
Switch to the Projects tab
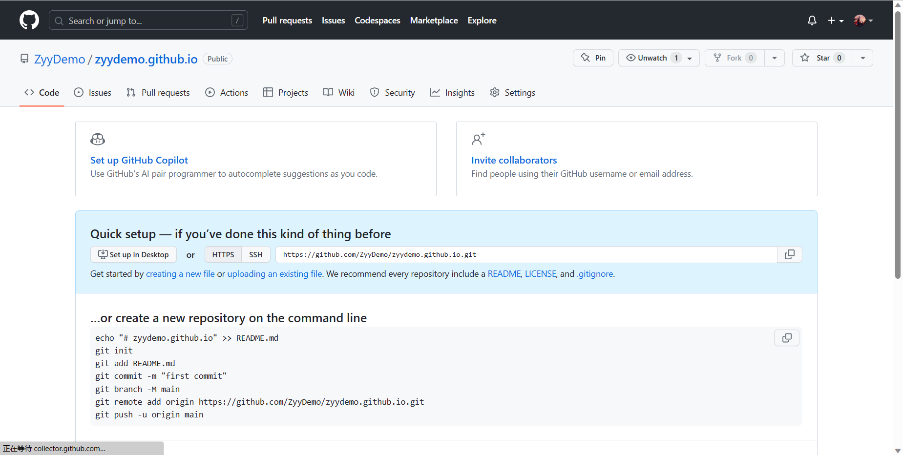[286, 93]
